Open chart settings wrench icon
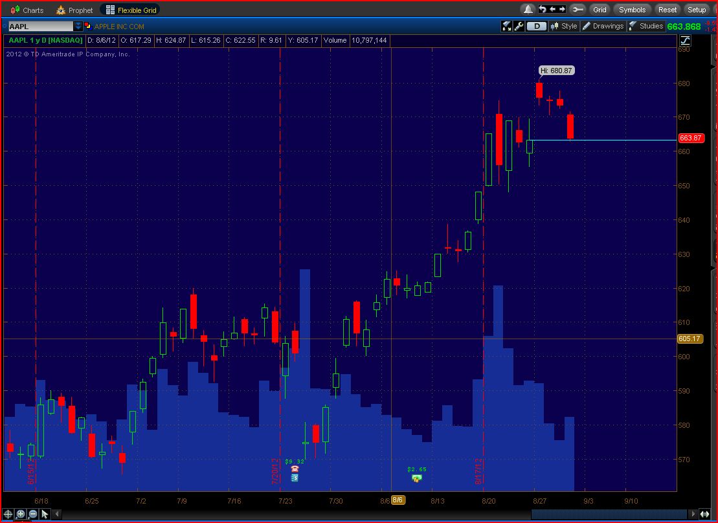The height and width of the screenshot is (523, 718). tap(519, 26)
